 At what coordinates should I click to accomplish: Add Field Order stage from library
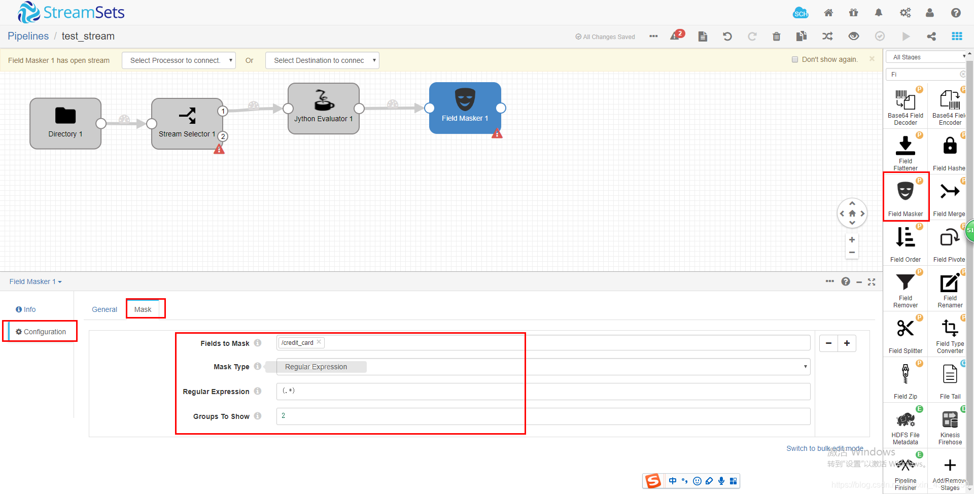[x=906, y=243]
